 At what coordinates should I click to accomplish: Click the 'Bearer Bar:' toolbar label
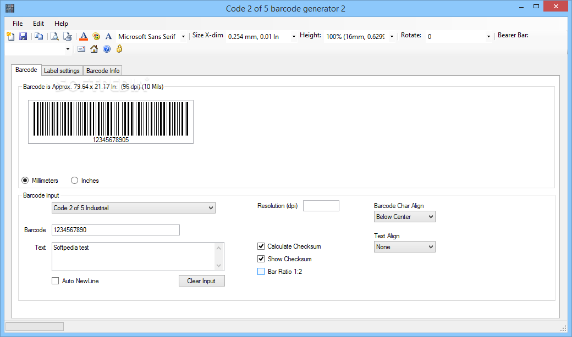[x=513, y=35]
